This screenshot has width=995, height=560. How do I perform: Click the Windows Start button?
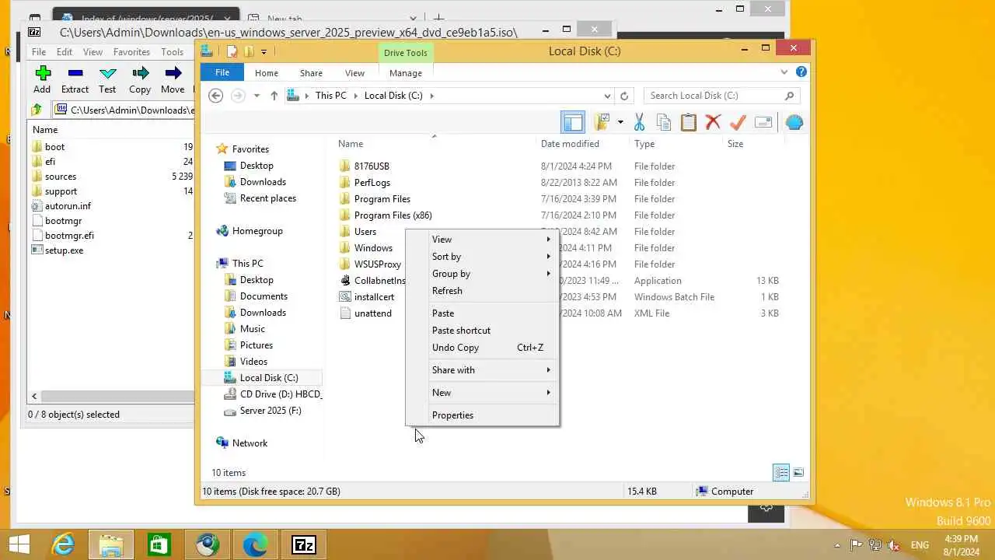point(19,544)
